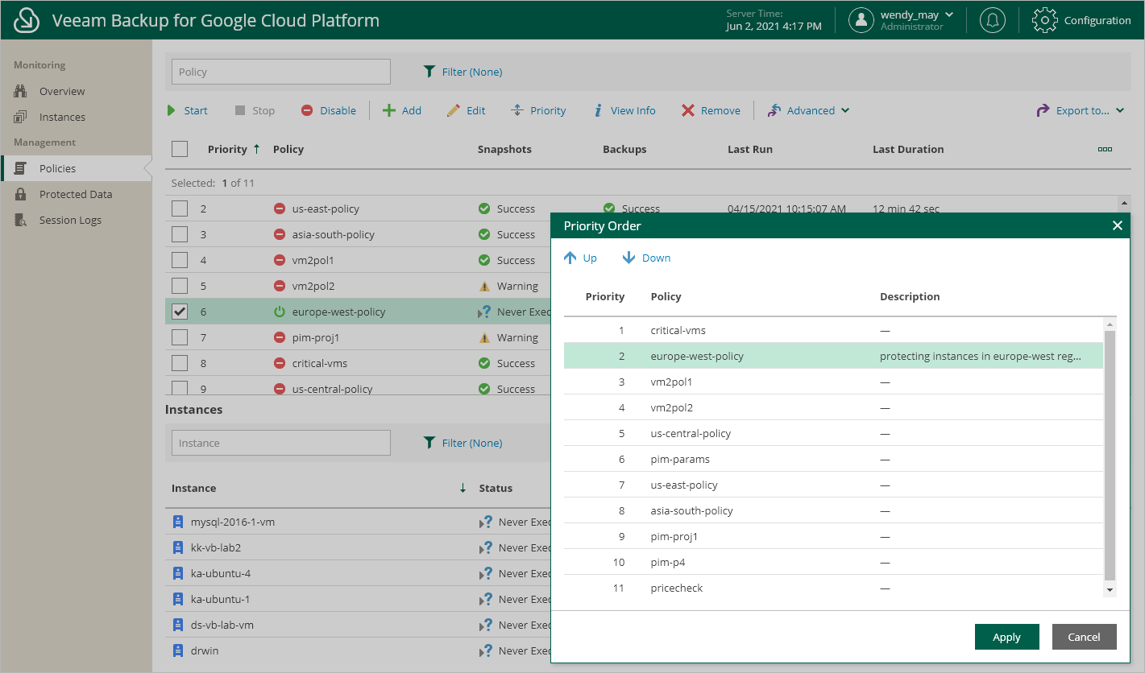Disable the selected policy via the red icon
Screen dimensions: 1145x673
[x=307, y=110]
